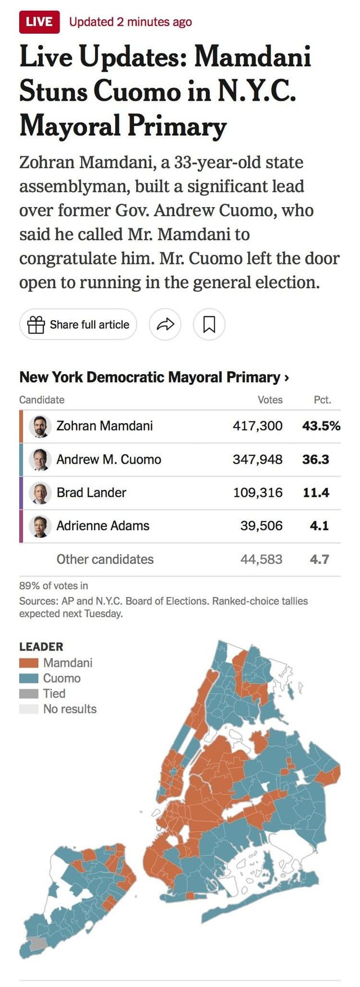
Task: Open the New York Democratic Mayoral Primary link
Action: [150, 377]
